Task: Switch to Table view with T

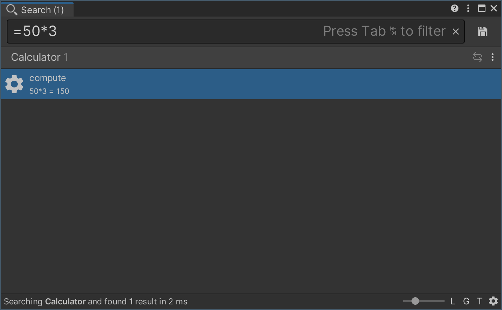Action: coord(479,301)
